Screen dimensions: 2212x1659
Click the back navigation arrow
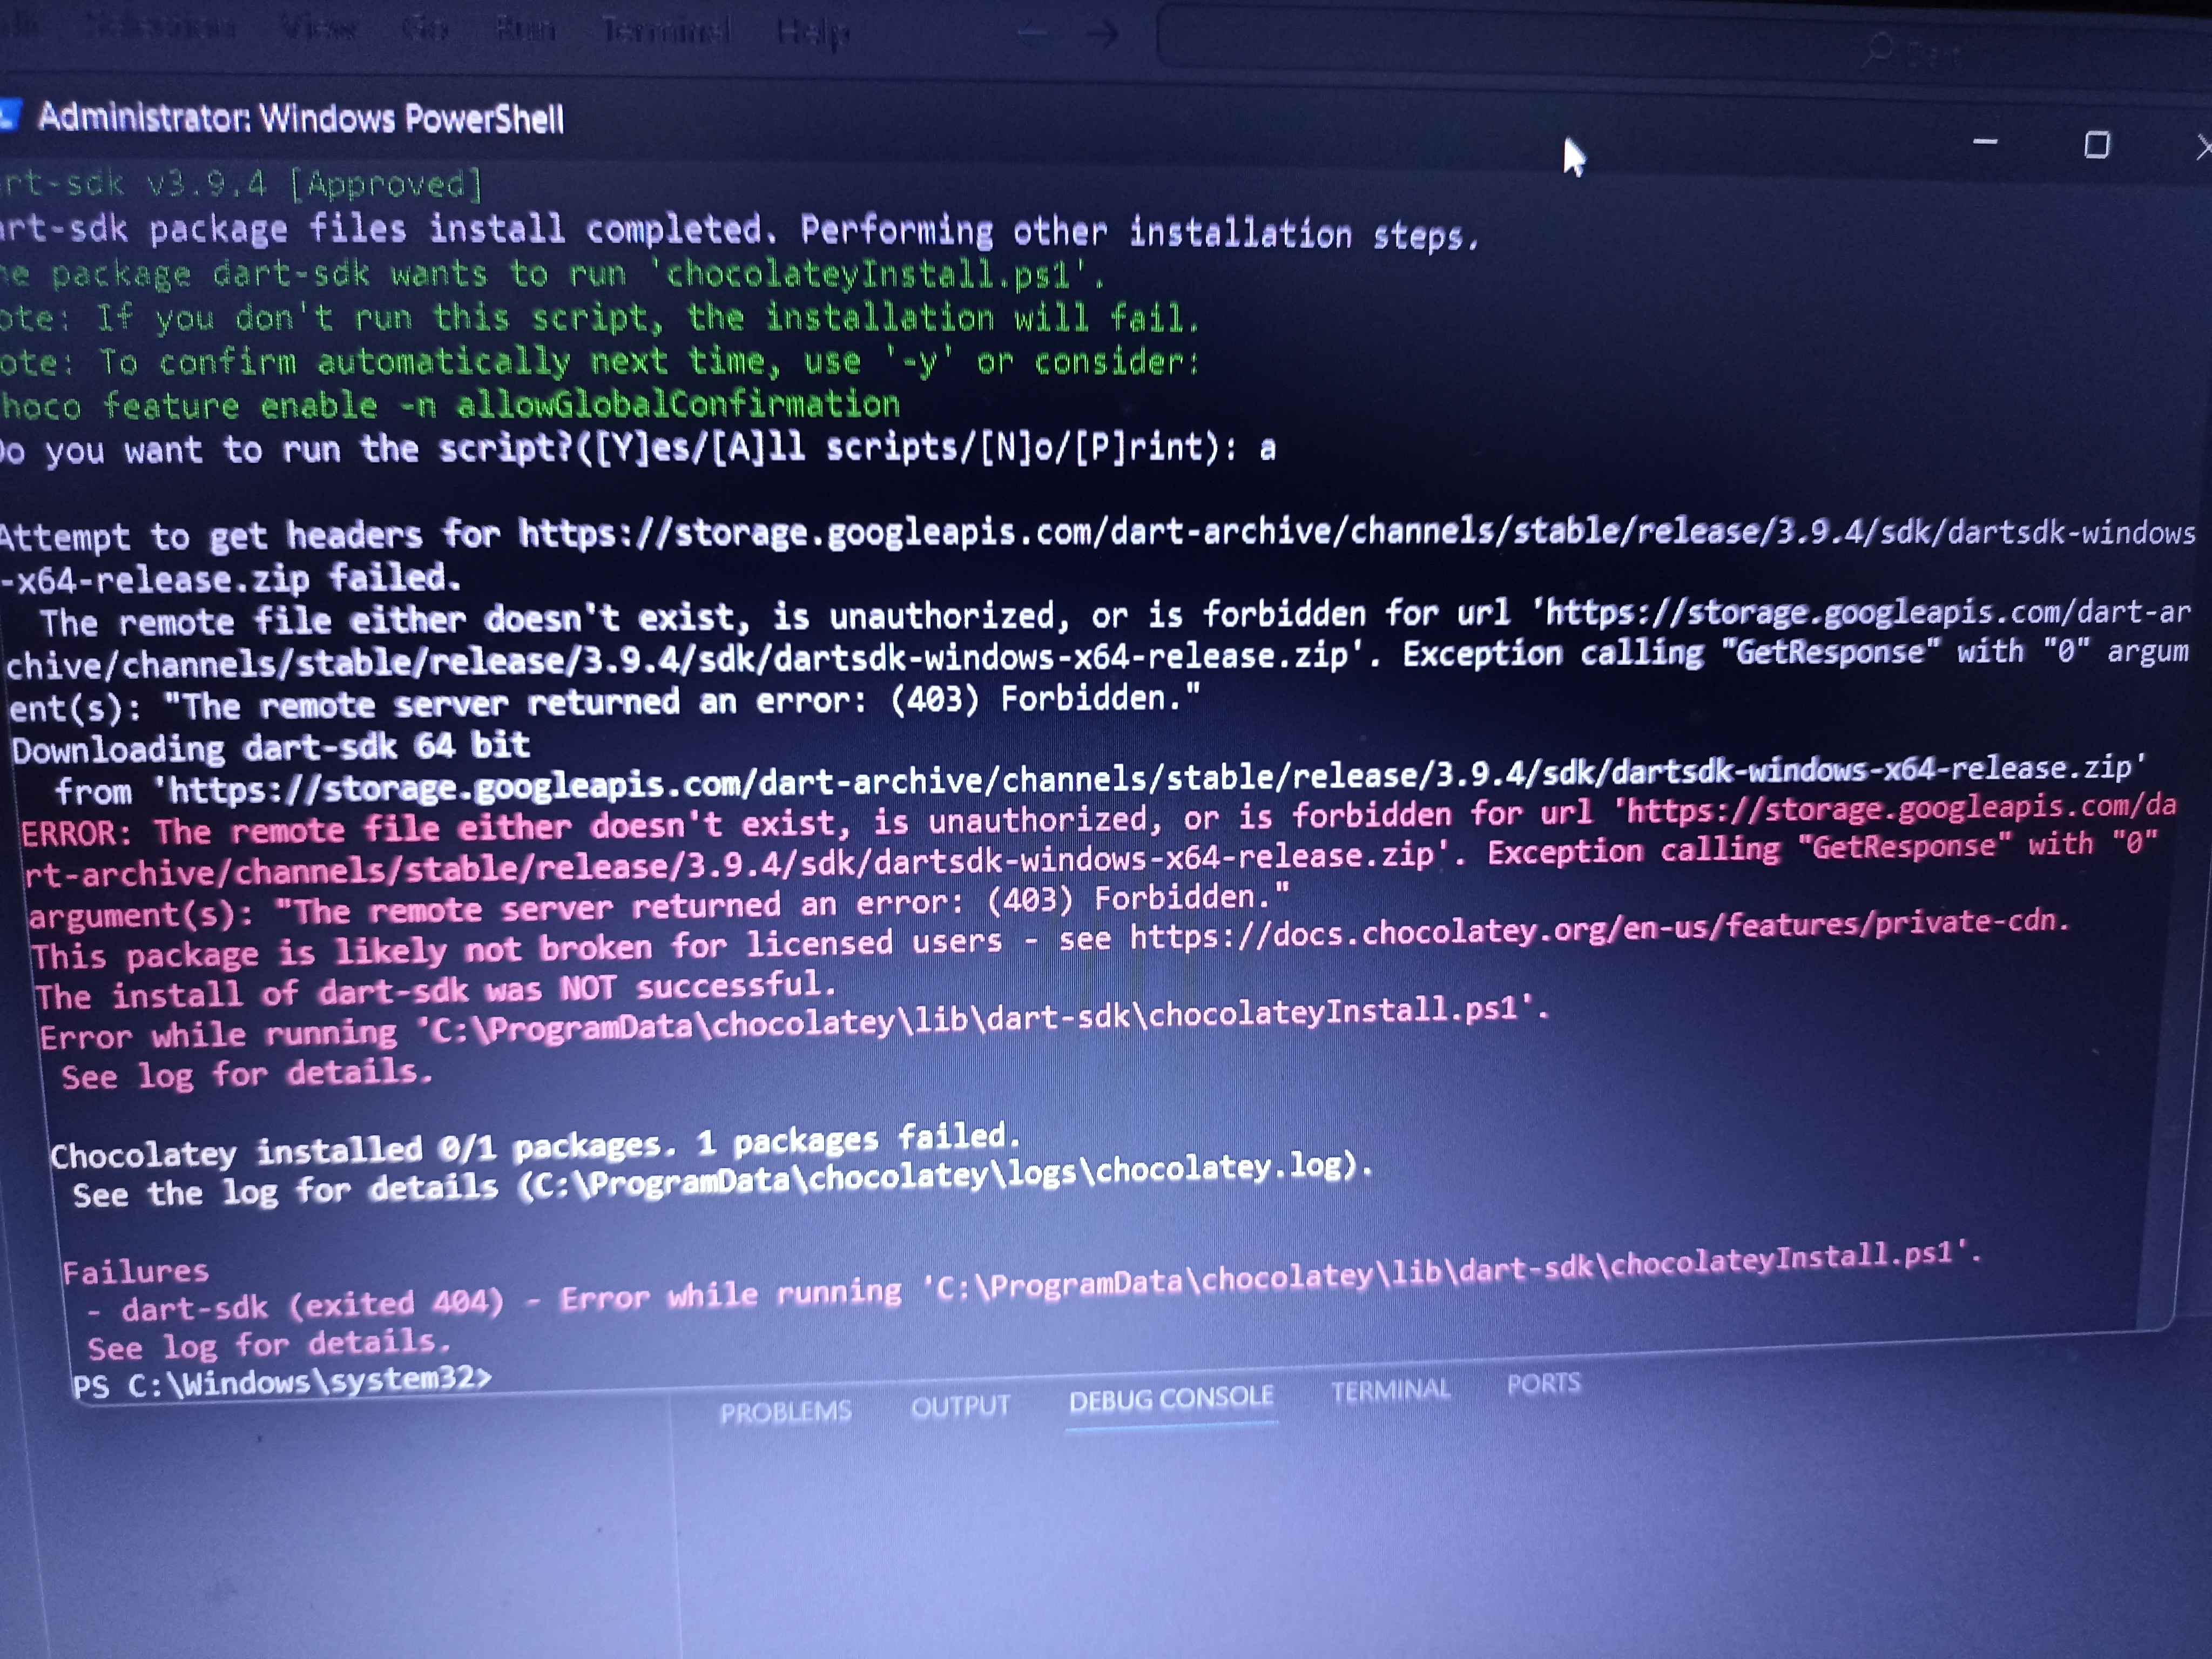point(1034,34)
